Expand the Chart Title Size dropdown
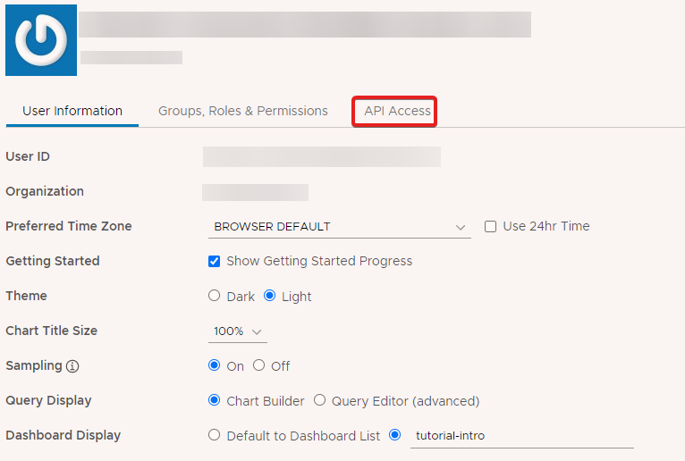 point(238,331)
